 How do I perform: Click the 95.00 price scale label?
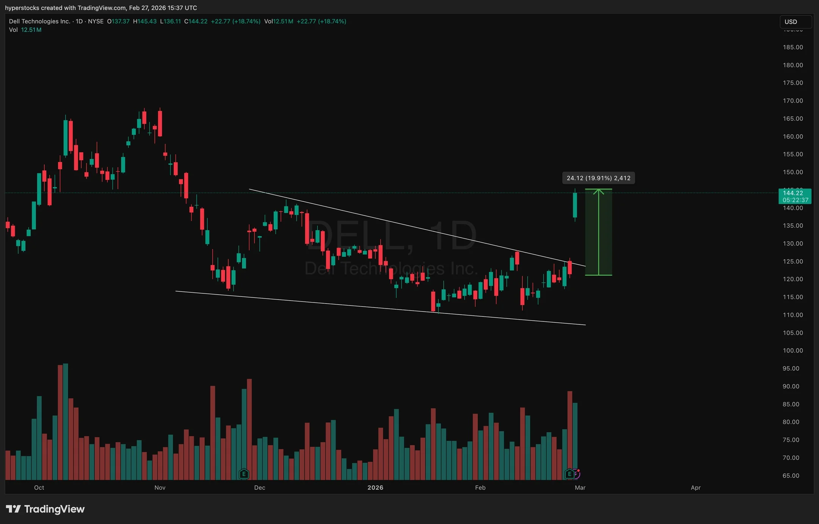pos(791,368)
